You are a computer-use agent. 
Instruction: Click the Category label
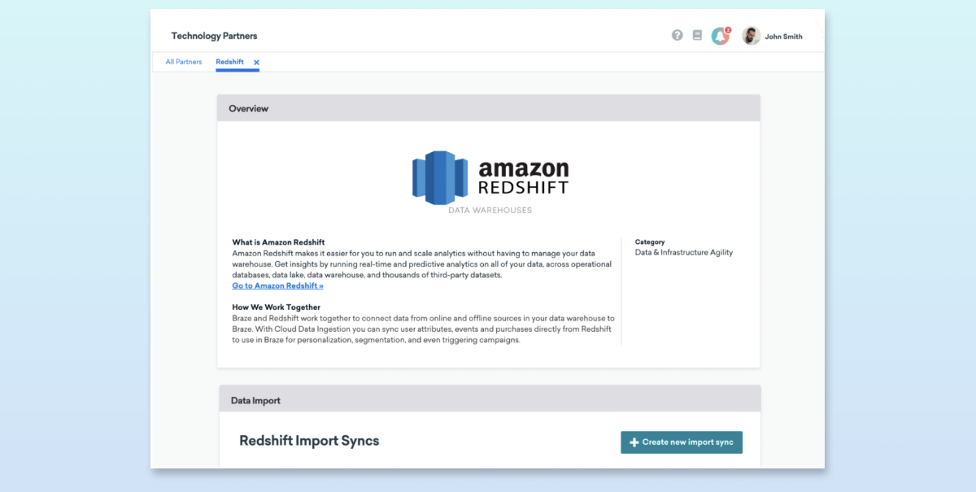[x=650, y=242]
